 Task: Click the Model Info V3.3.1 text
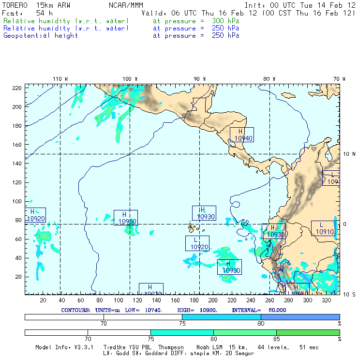click(x=64, y=347)
